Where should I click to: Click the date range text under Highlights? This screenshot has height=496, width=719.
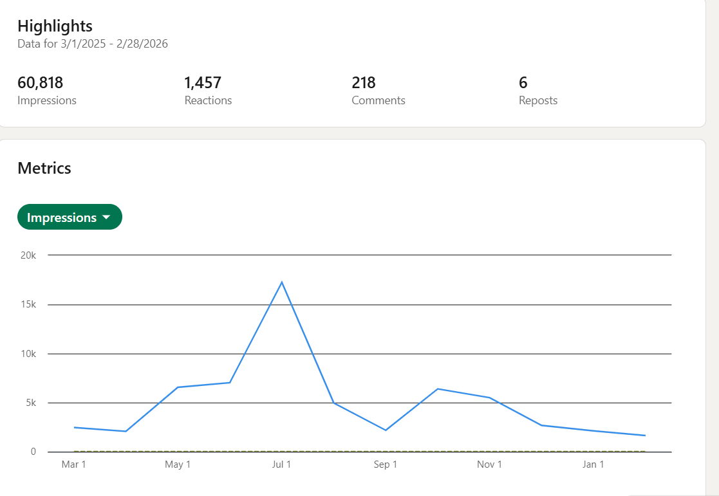pos(93,44)
